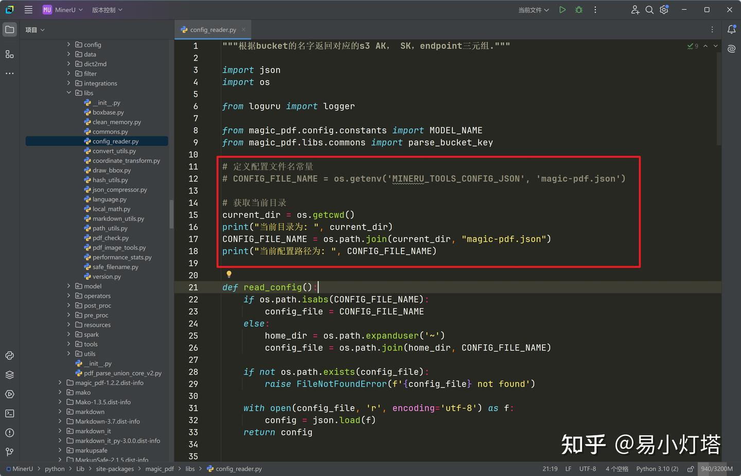The image size is (741, 476).
Task: Click magic_pdf breadcrumb
Action: [160, 469]
